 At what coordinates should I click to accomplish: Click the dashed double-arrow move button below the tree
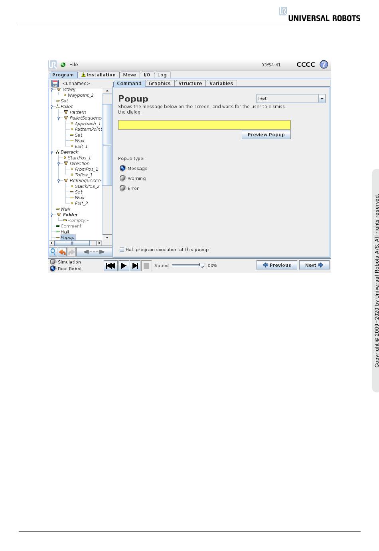click(94, 252)
